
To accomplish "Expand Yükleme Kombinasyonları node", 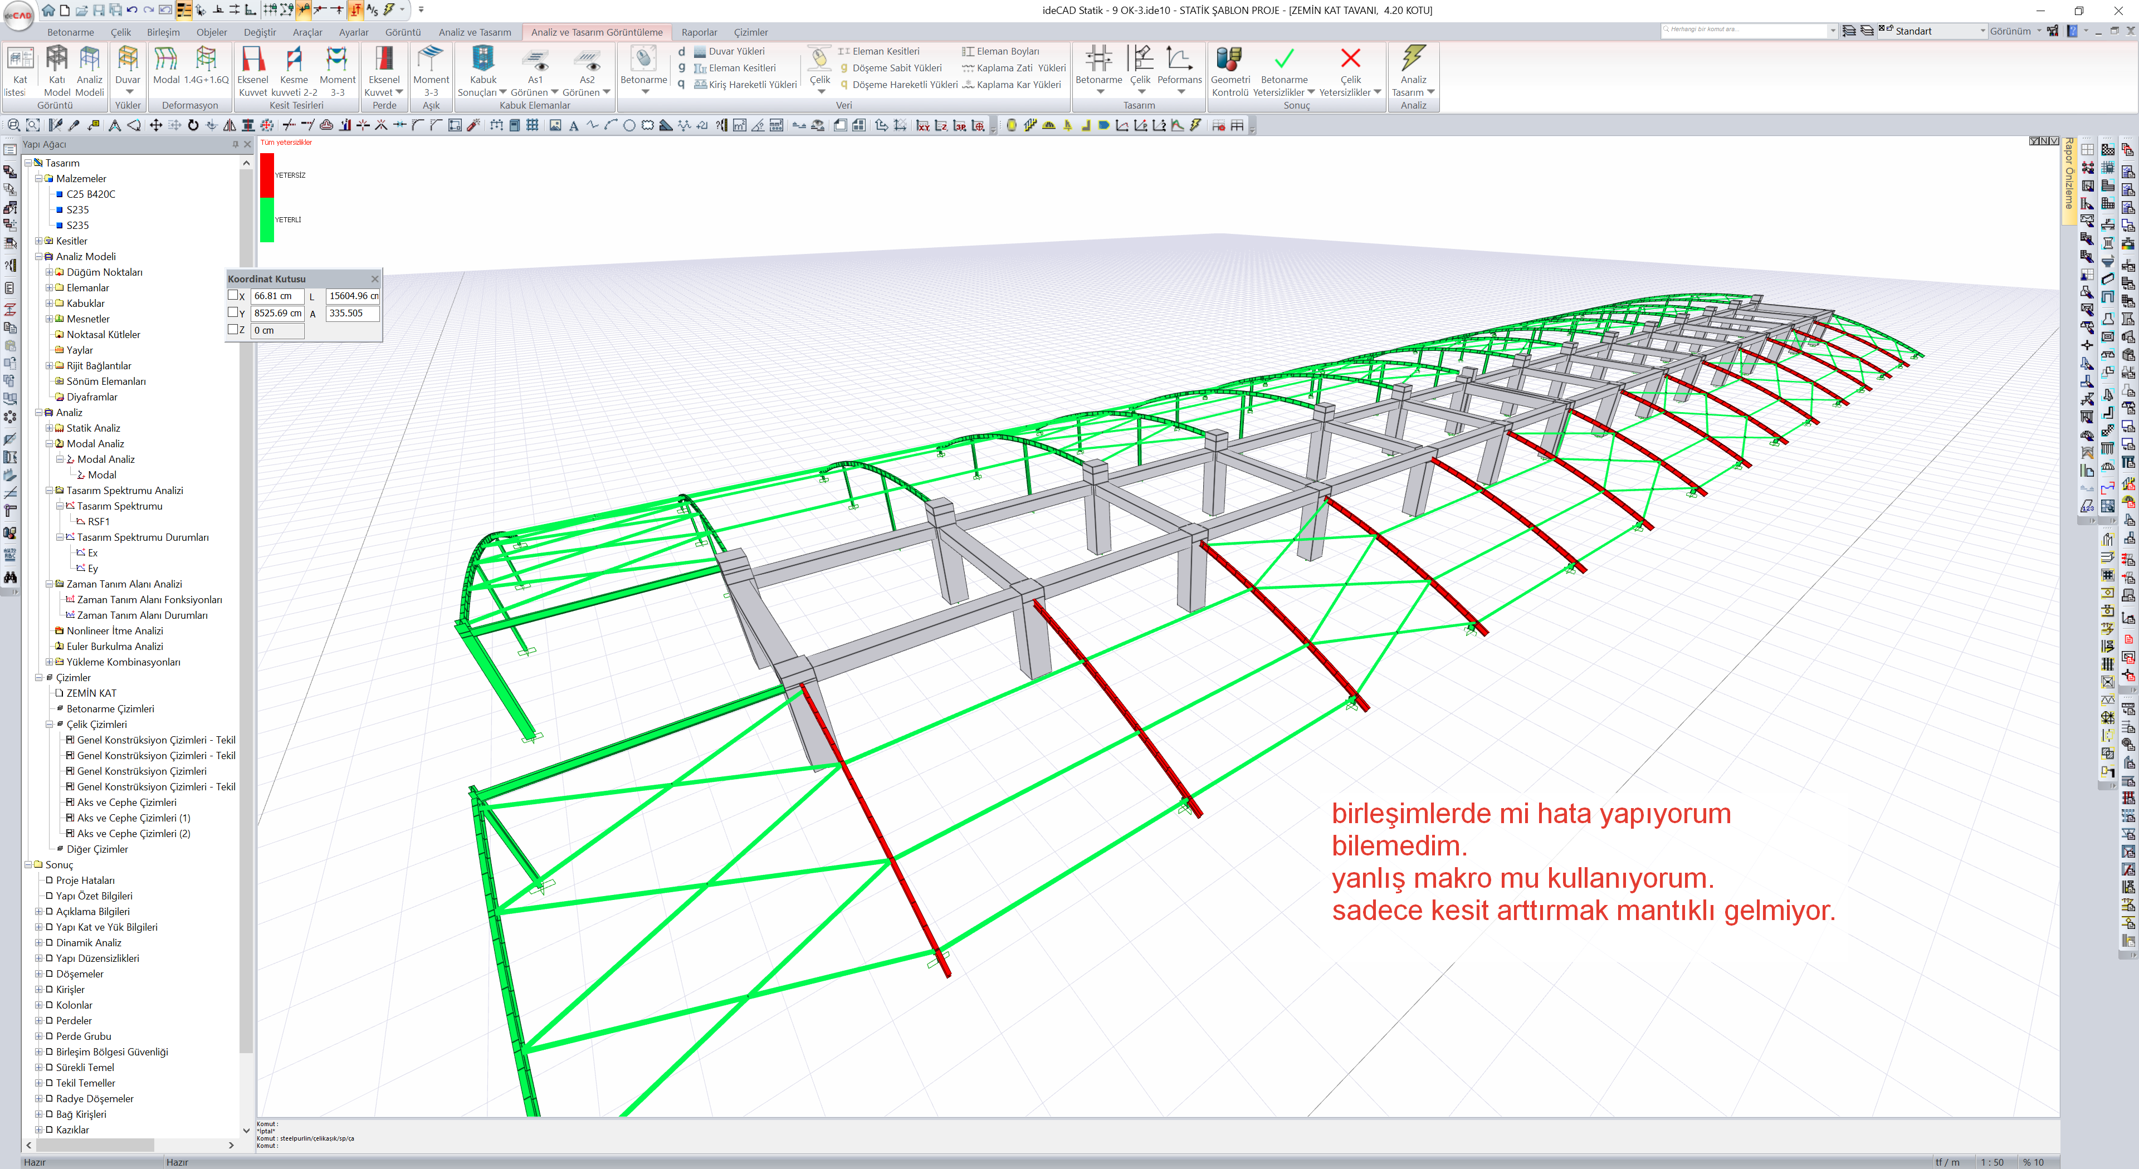I will pyautogui.click(x=49, y=662).
